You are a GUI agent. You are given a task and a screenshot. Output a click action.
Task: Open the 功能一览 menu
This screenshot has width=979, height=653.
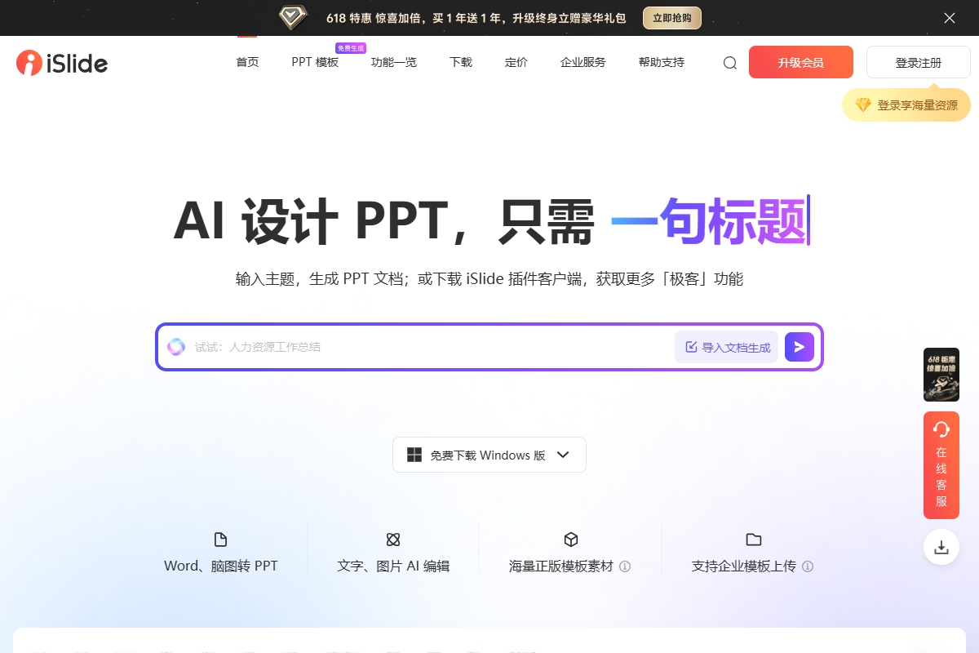click(x=393, y=63)
